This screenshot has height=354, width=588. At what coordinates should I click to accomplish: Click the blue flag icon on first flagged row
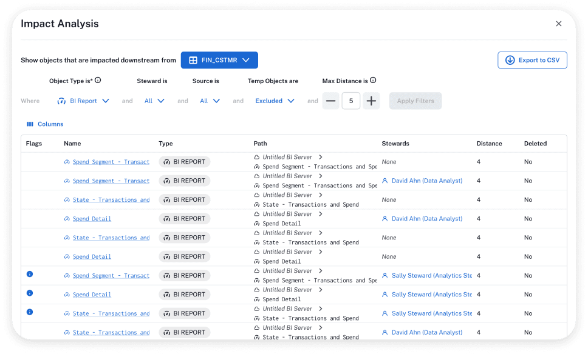[x=30, y=274]
